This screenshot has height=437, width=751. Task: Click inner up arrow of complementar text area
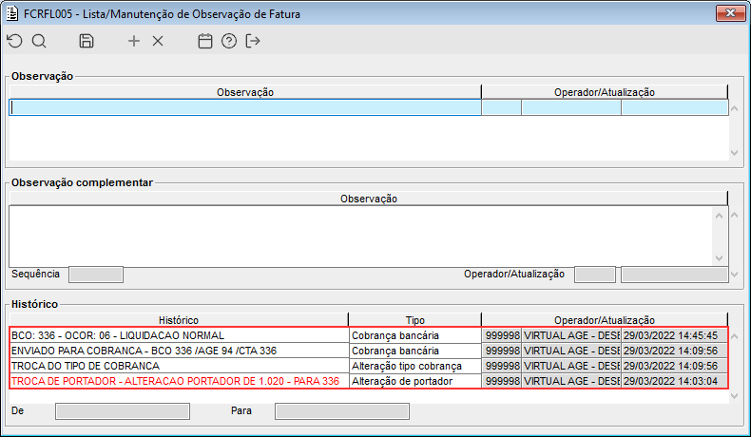pos(719,216)
